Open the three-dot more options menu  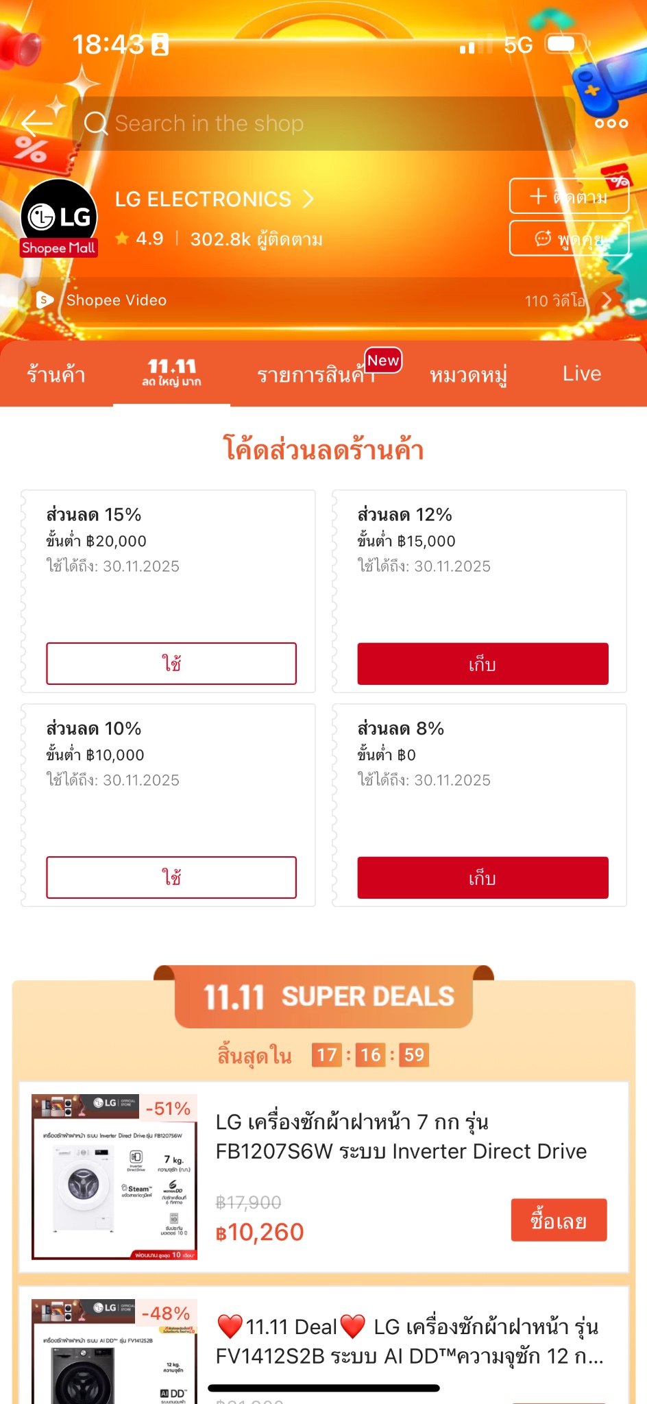(611, 123)
